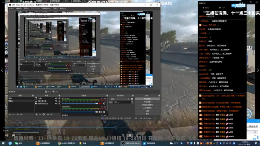Image resolution: width=260 pixels, height=146 pixels.
Task: Click the video progress bar handle
Action: [116, 128]
